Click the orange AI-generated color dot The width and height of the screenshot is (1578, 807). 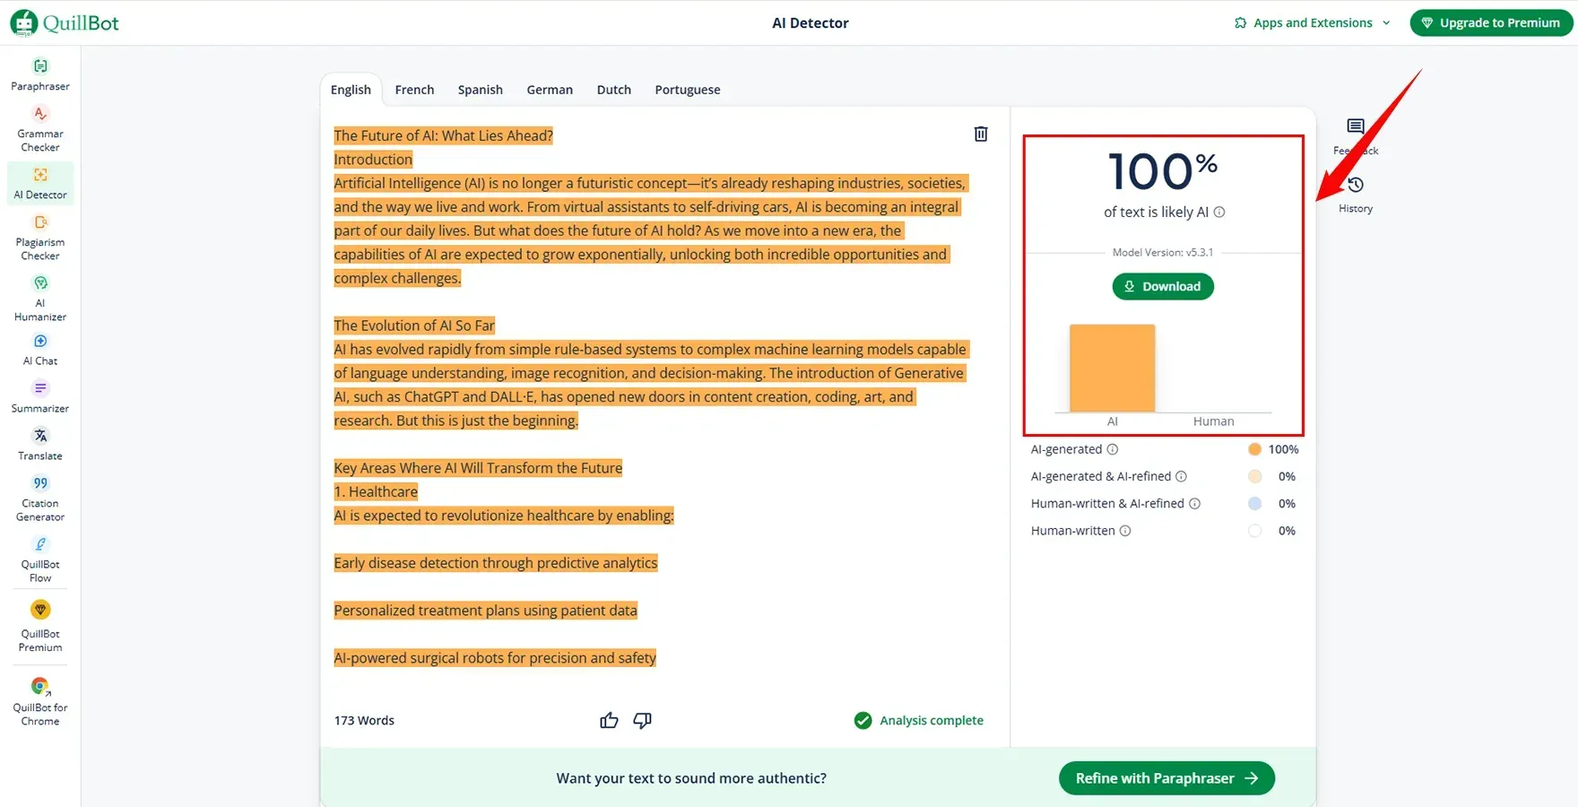1254,449
